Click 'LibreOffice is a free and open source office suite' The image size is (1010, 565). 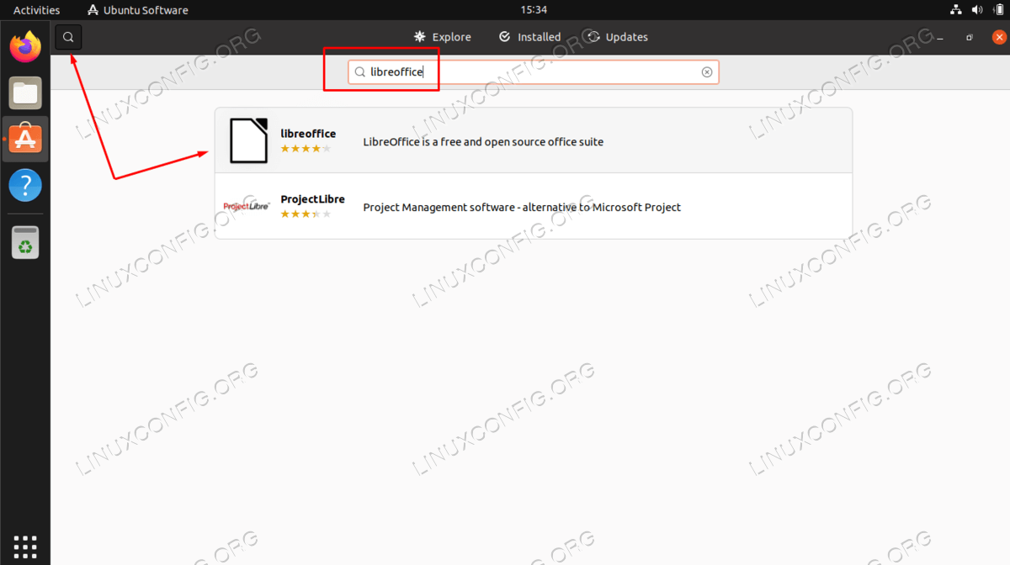(x=483, y=141)
